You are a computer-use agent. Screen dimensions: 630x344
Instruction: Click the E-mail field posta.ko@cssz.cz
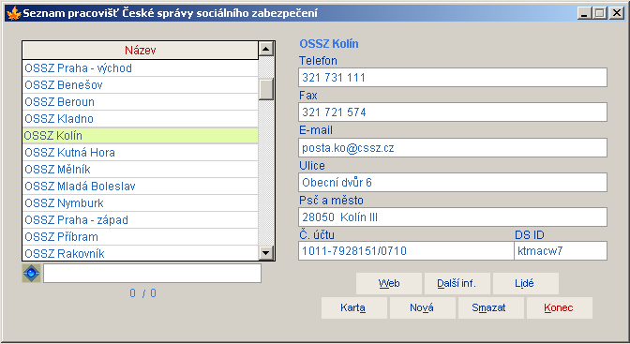[x=453, y=148]
